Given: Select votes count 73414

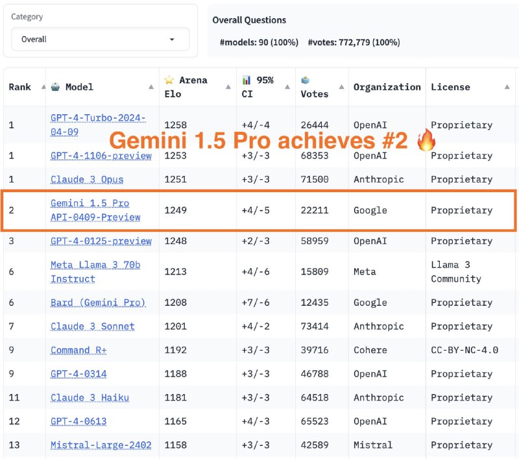Looking at the screenshot, I should pos(315,327).
